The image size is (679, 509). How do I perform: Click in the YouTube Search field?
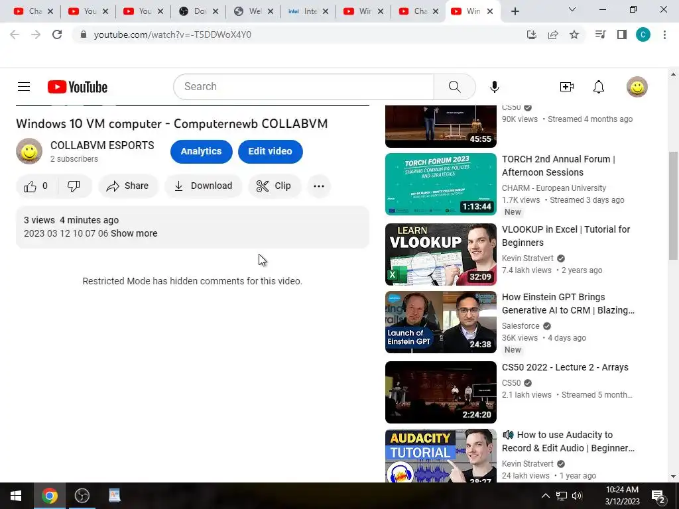(304, 87)
